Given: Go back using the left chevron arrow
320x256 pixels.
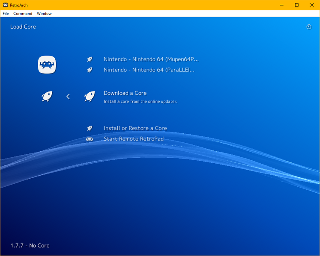Looking at the screenshot, I should pos(68,97).
